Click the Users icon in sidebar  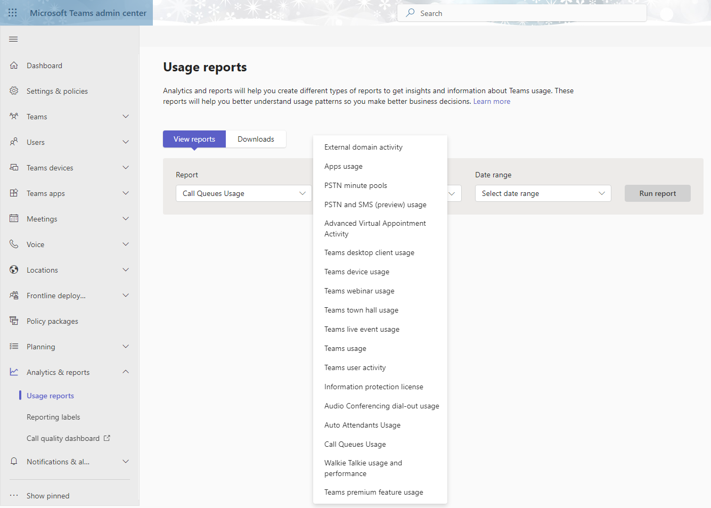click(x=14, y=142)
